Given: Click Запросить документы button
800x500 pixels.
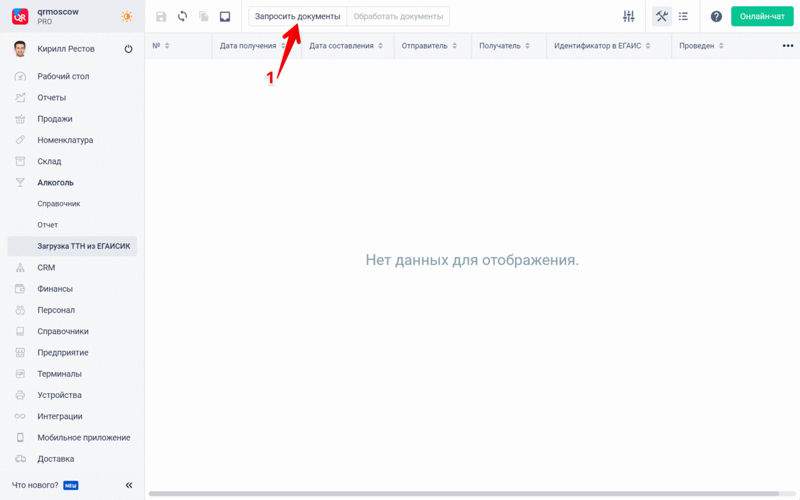Looking at the screenshot, I should click(x=297, y=16).
